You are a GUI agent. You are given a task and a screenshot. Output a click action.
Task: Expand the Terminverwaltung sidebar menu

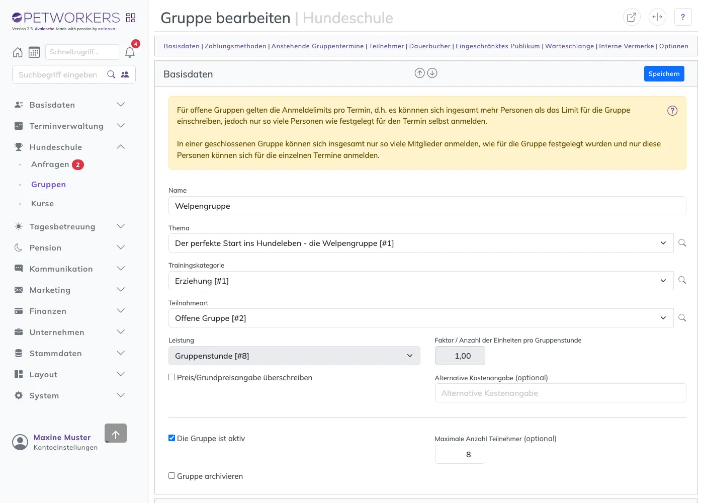coord(69,126)
